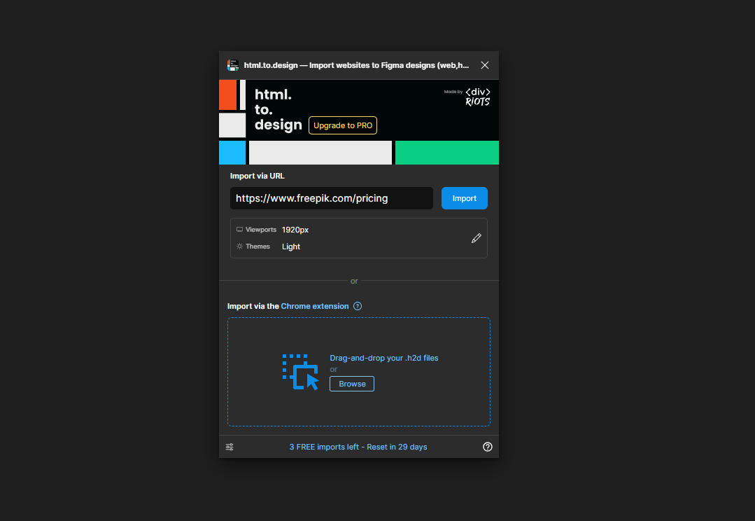755x521 pixels.
Task: Click the orange color block beside the logo
Action: coord(227,95)
